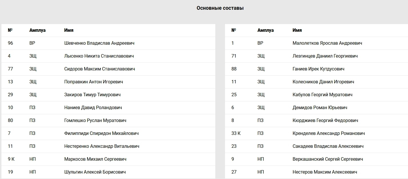Click left table Амплуа column header

coord(37,30)
